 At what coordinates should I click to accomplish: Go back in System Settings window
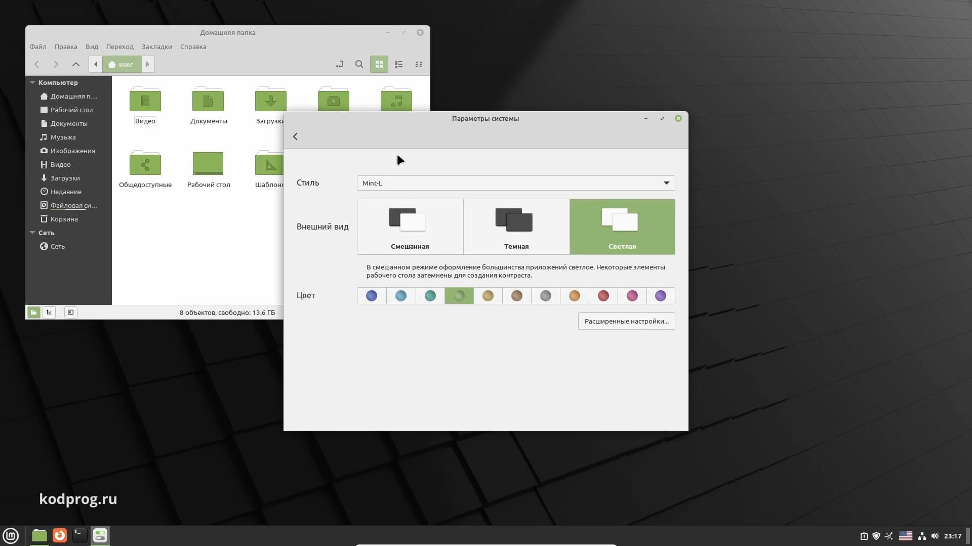click(x=295, y=136)
